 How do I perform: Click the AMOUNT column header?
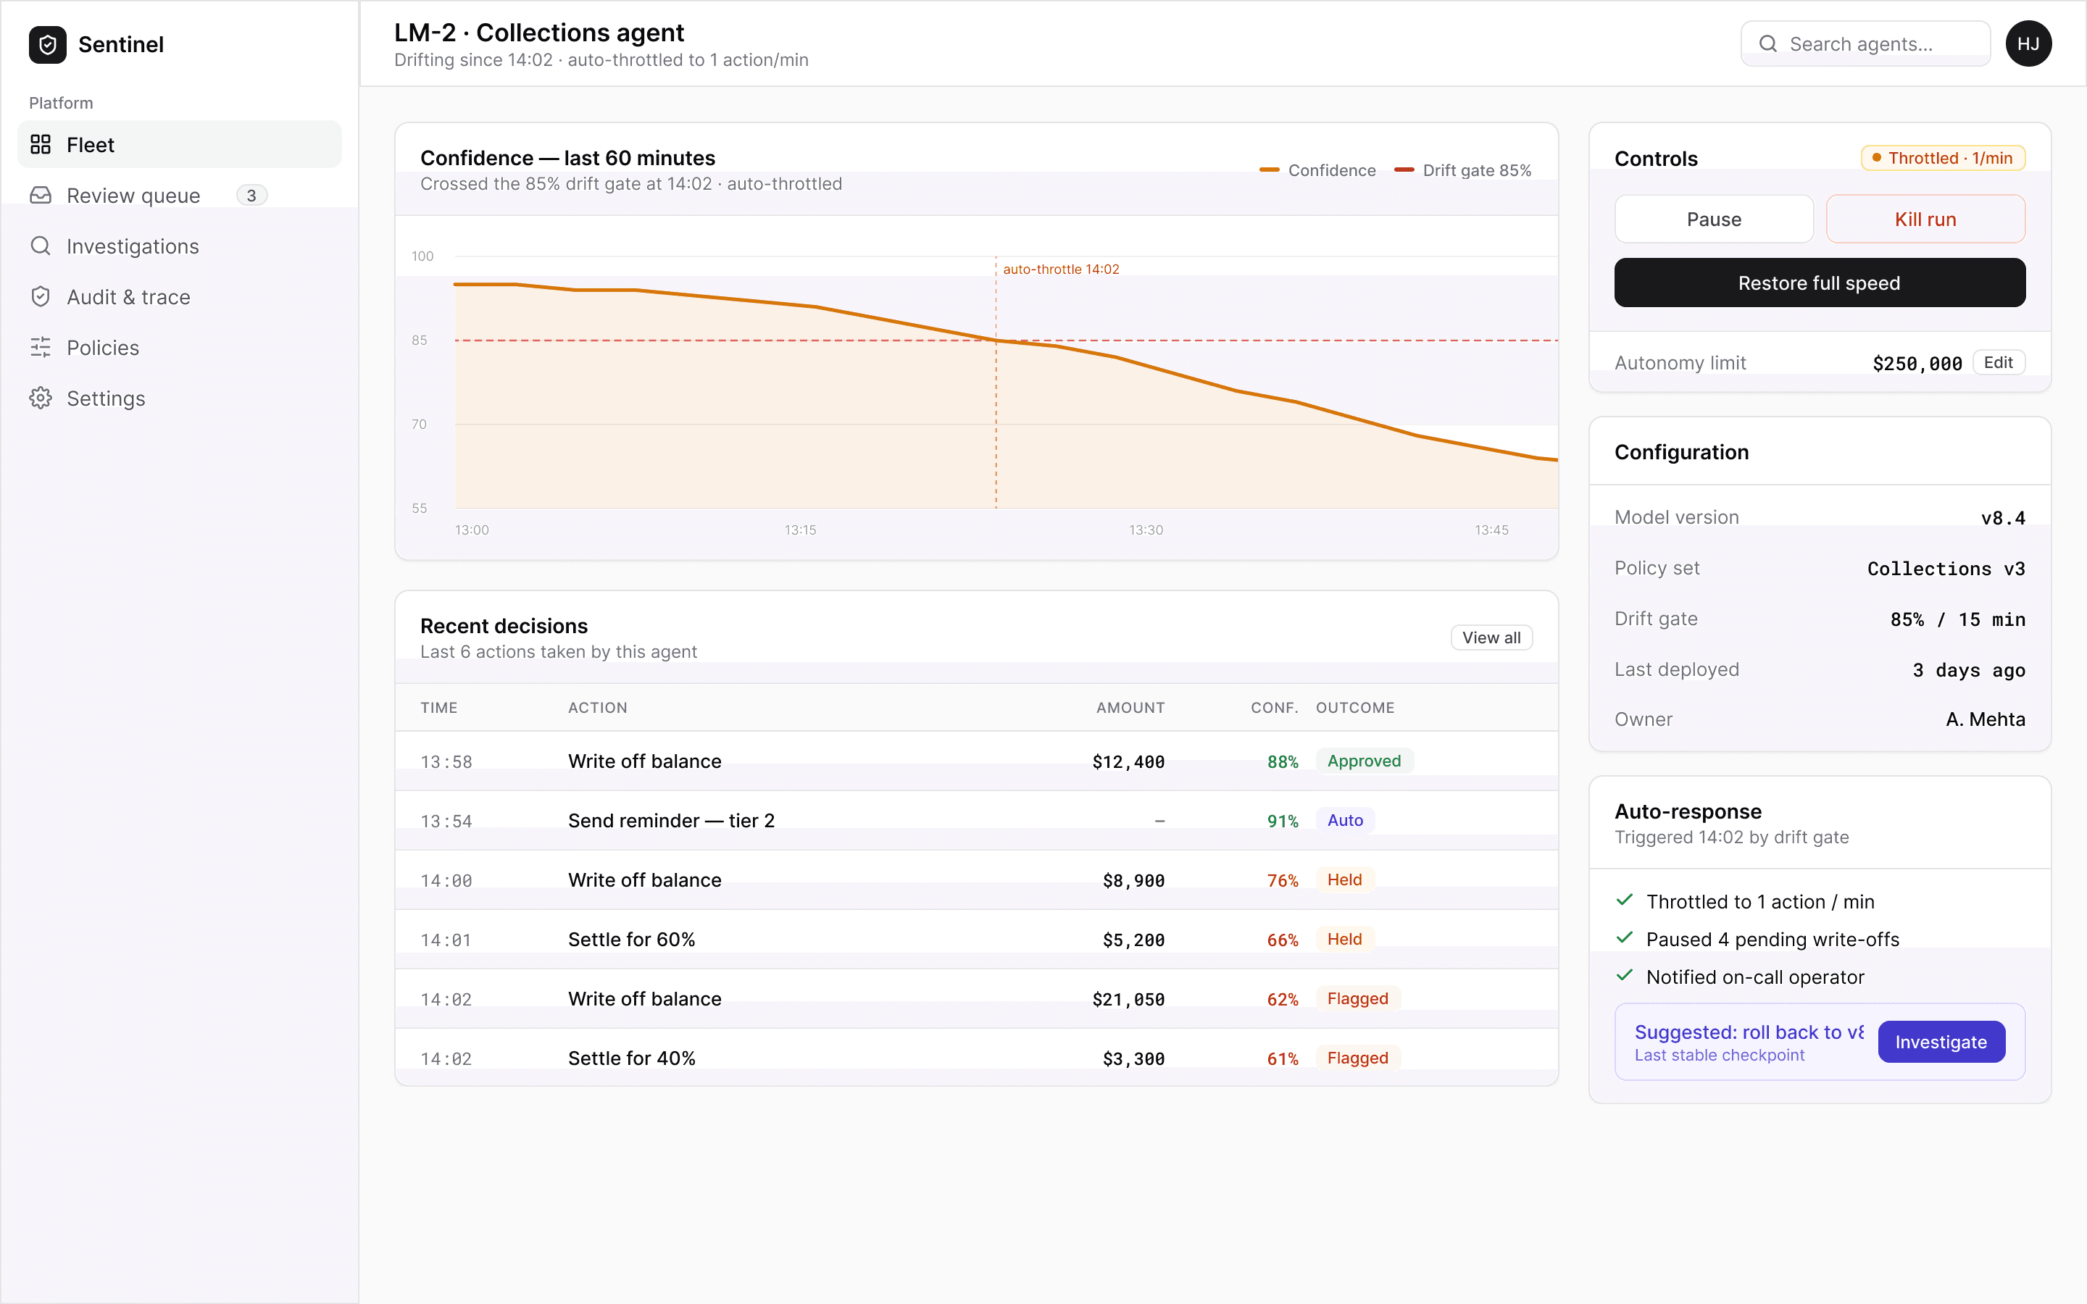[x=1130, y=708]
